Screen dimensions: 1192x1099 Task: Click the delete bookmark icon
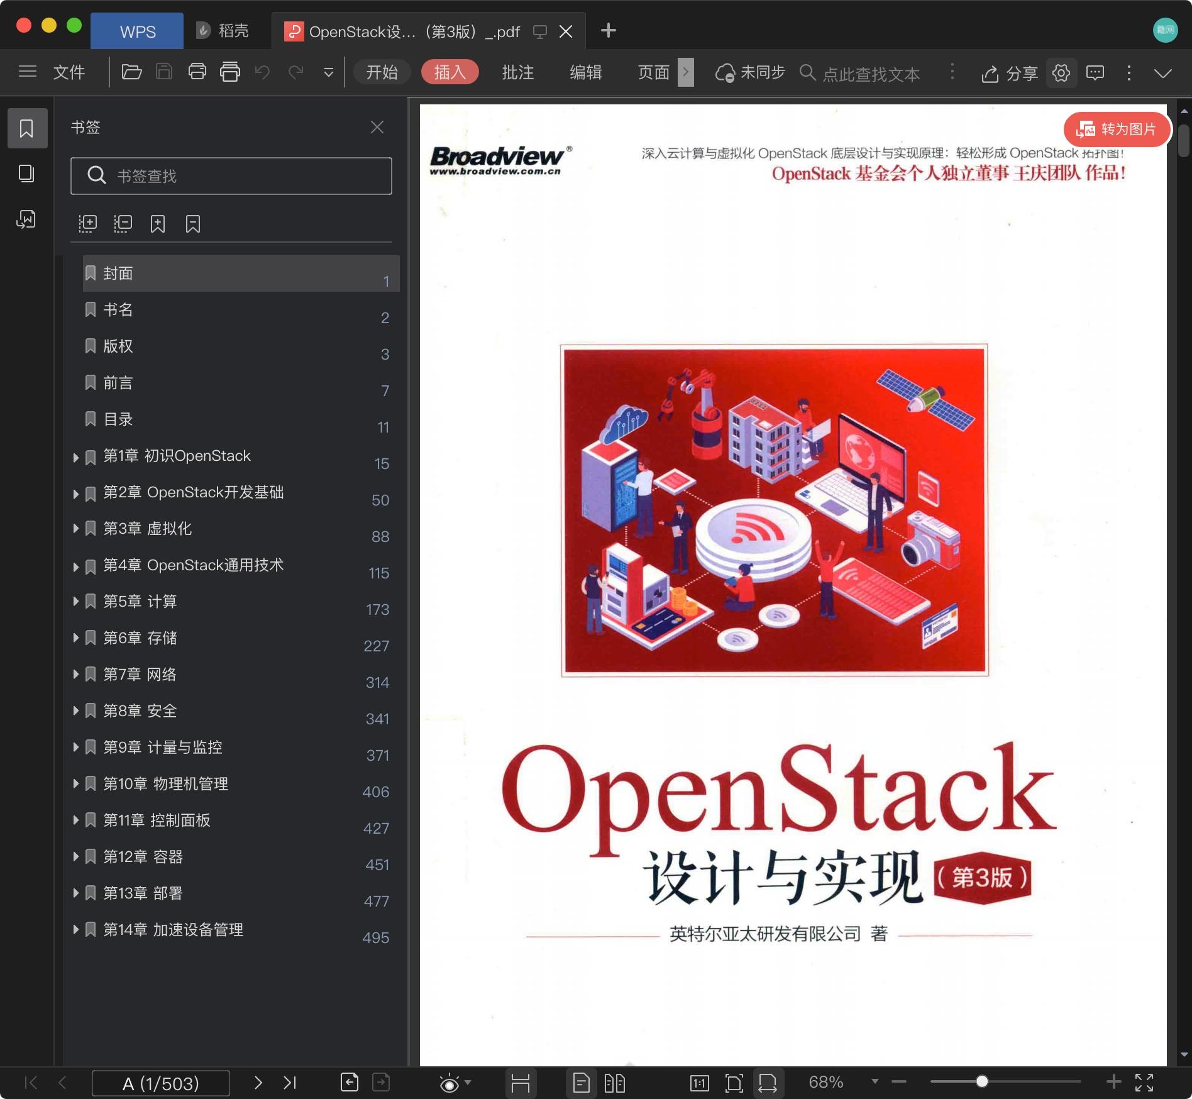click(193, 224)
